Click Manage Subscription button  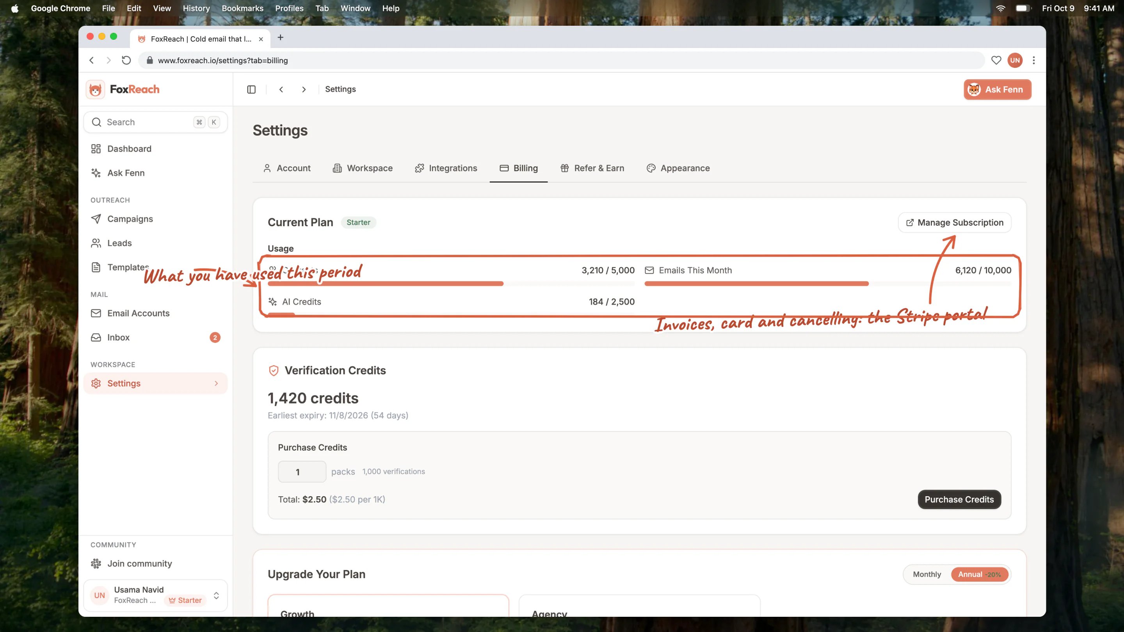pos(955,222)
